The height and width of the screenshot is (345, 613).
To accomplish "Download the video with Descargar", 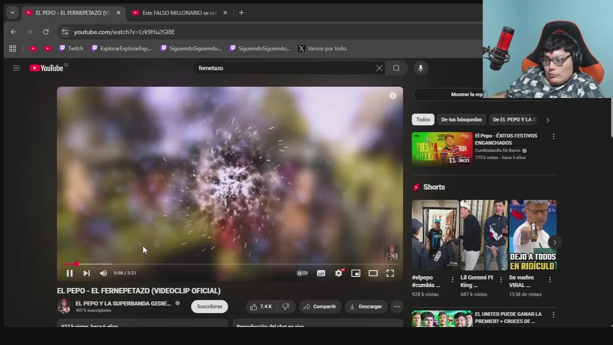I will pyautogui.click(x=366, y=307).
